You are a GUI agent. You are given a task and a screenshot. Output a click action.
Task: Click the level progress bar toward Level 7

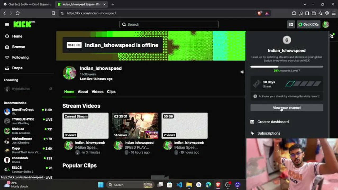pos(287,67)
